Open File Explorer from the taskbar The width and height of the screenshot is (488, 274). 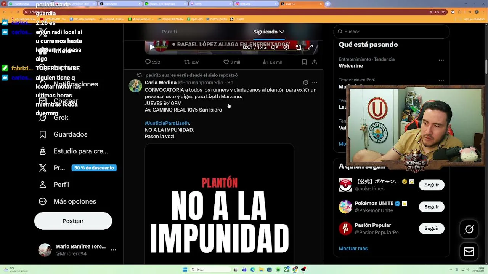coord(261,269)
